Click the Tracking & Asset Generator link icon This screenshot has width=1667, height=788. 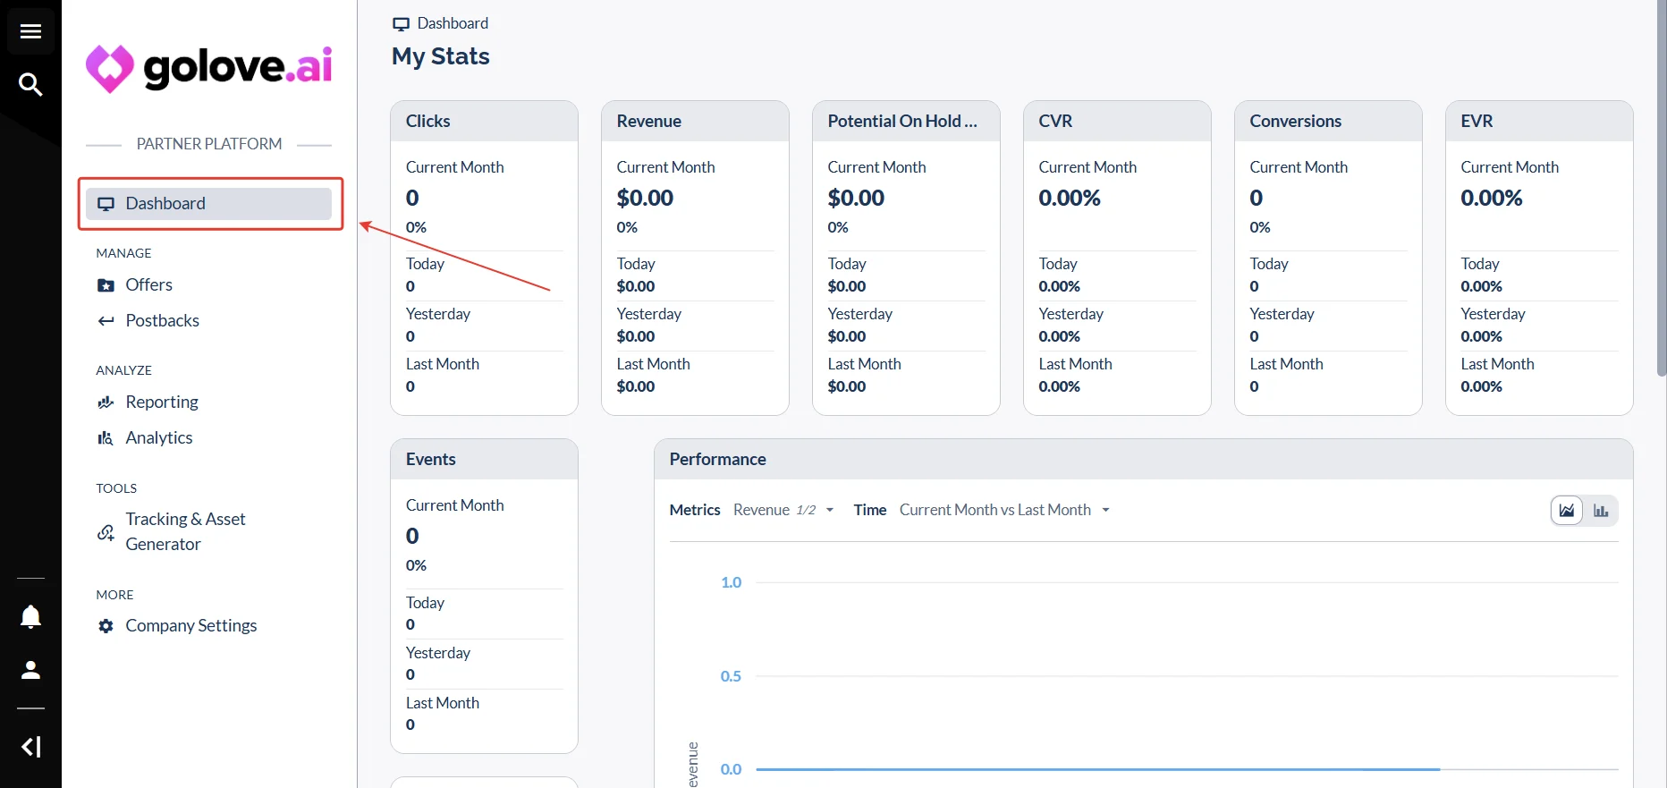(106, 532)
